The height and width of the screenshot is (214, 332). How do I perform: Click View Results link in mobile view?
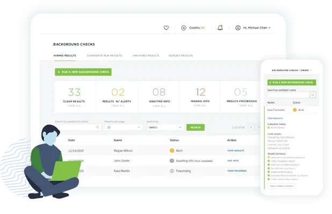click(x=275, y=118)
